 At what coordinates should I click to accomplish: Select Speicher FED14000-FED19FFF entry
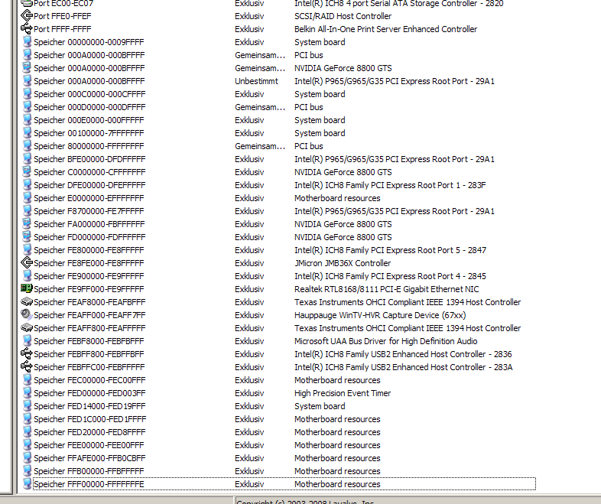click(x=89, y=406)
